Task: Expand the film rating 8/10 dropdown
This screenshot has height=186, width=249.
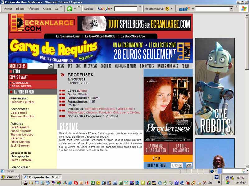Action: tap(181, 165)
